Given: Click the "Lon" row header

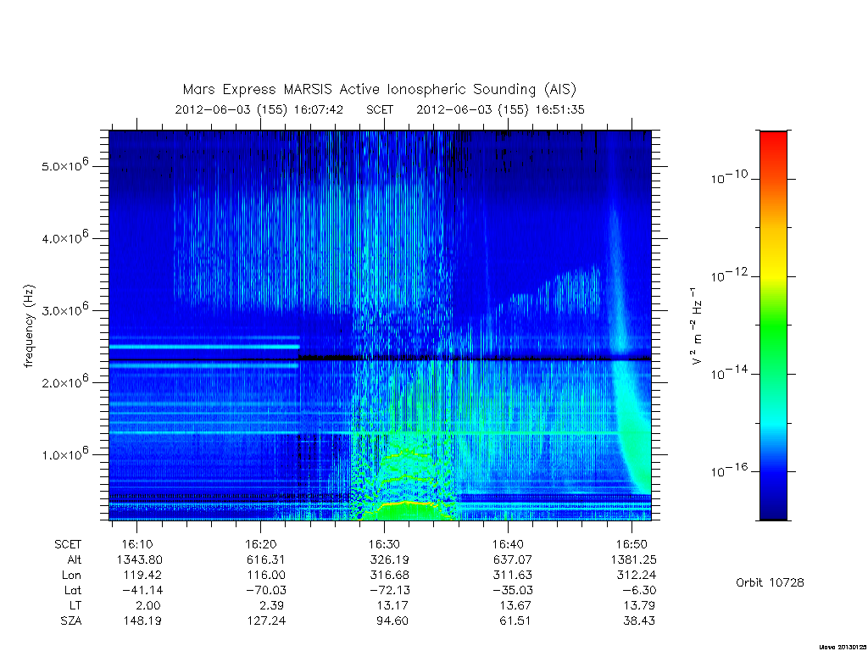Looking at the screenshot, I should 72,576.
